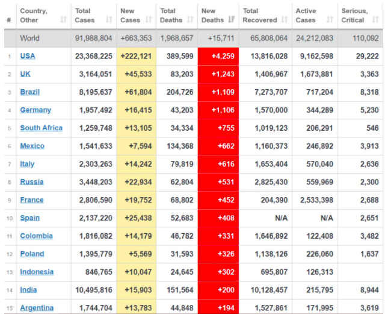Select World new cases +663,353
The image size is (385, 314).
point(136,38)
